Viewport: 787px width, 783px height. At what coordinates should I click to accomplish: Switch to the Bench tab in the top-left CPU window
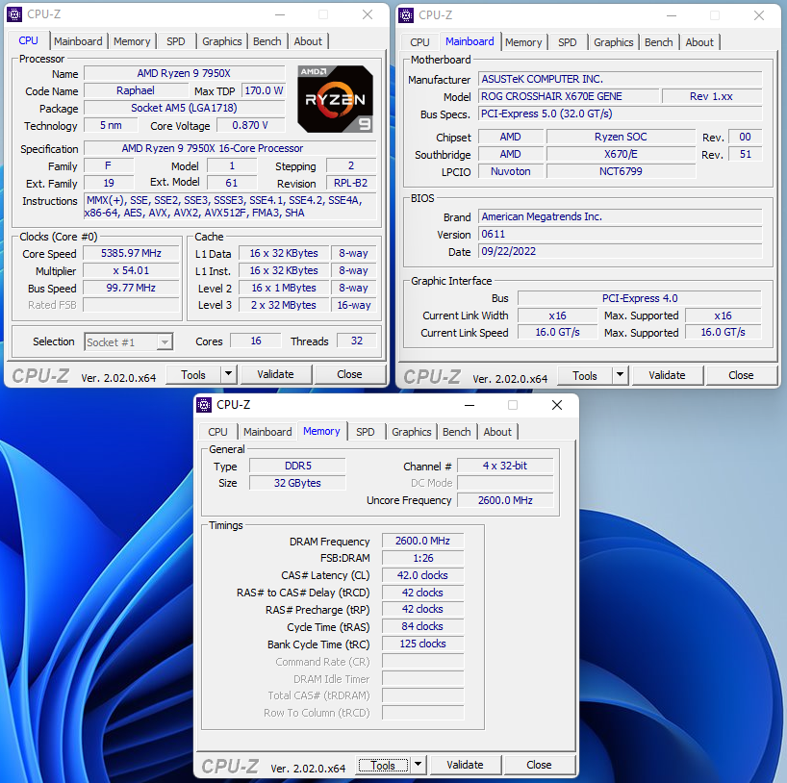pos(267,41)
